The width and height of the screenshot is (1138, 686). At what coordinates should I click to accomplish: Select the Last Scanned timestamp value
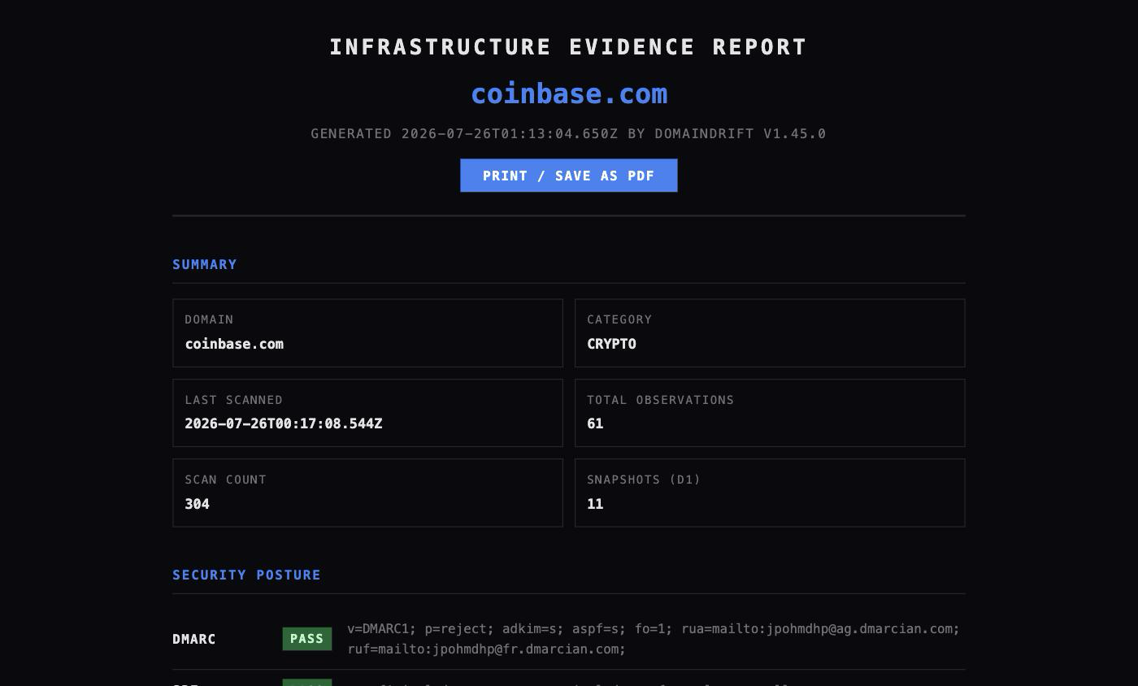[284, 423]
